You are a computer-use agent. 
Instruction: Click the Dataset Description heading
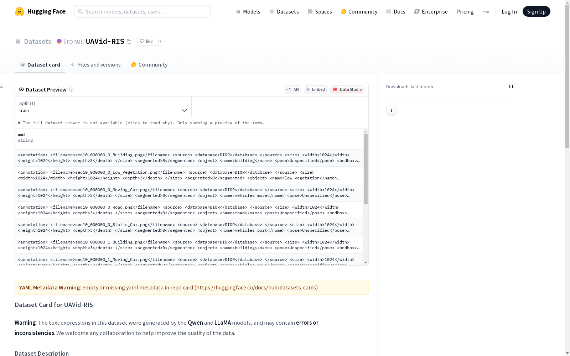pyautogui.click(x=42, y=353)
